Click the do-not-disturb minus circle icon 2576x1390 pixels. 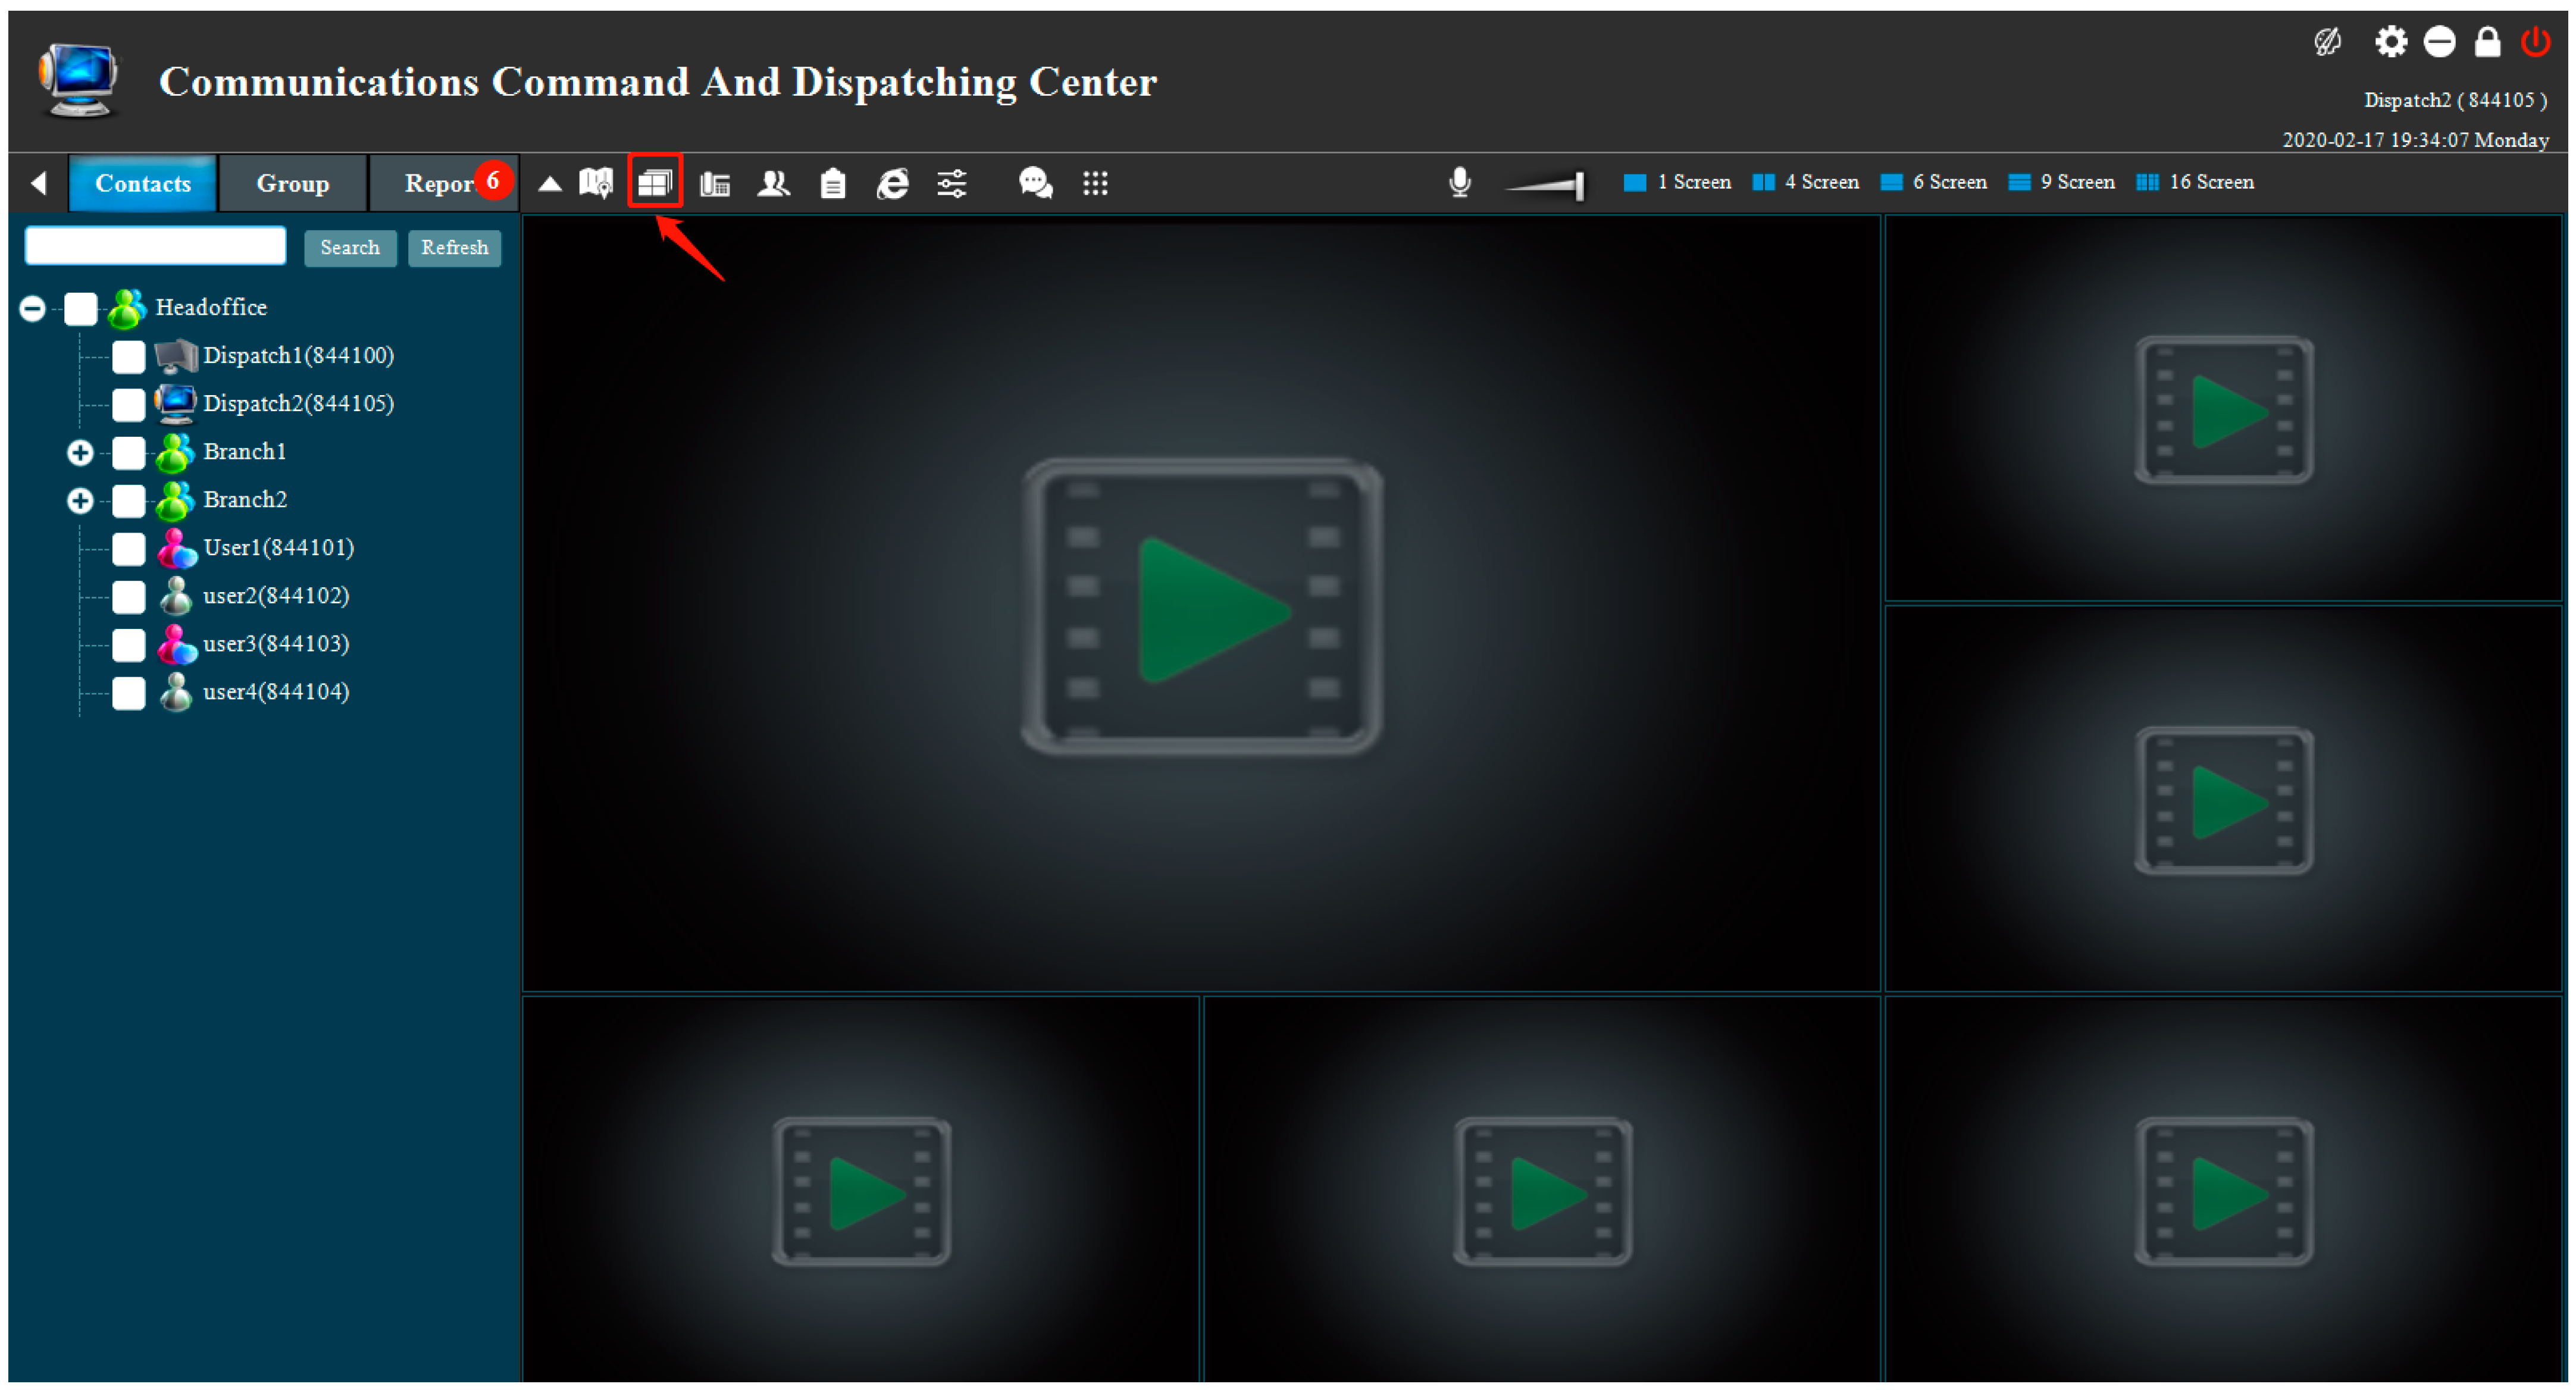[2439, 42]
